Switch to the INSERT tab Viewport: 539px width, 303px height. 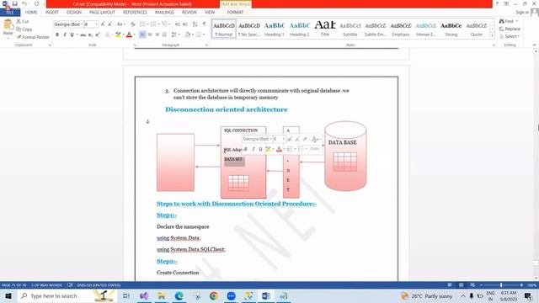[52, 13]
